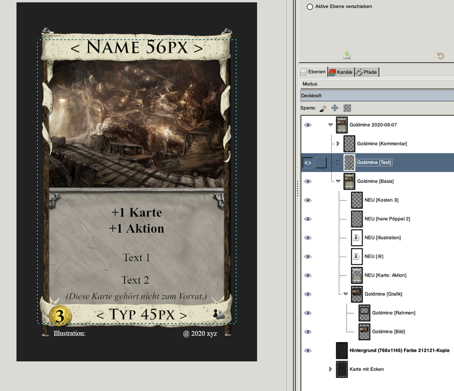Expand the Goldmine [Text] group
Image resolution: width=454 pixels, height=391 pixels.
pos(338,162)
